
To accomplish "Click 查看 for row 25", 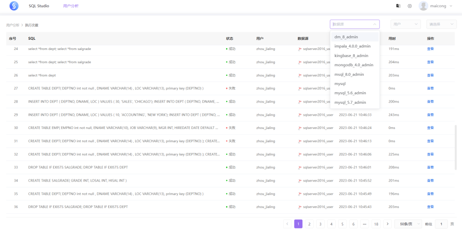I will click(430, 62).
